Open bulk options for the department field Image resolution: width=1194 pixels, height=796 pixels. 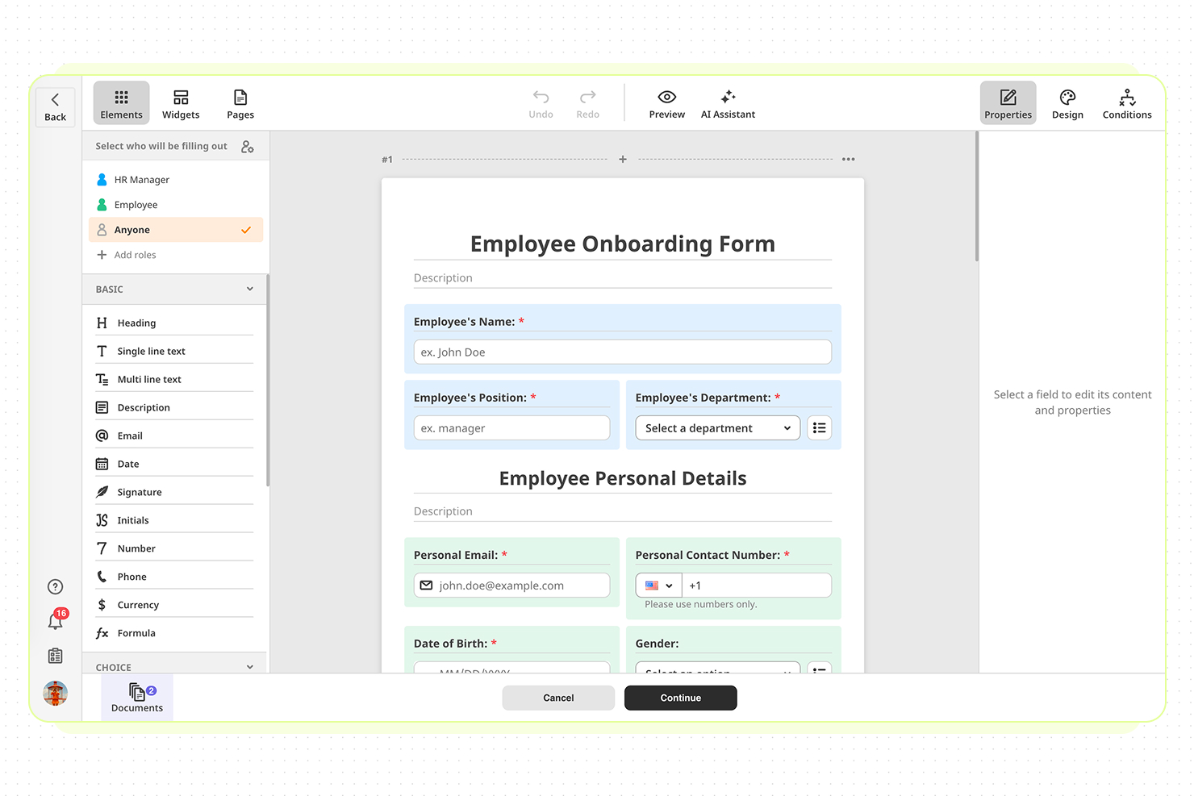819,427
